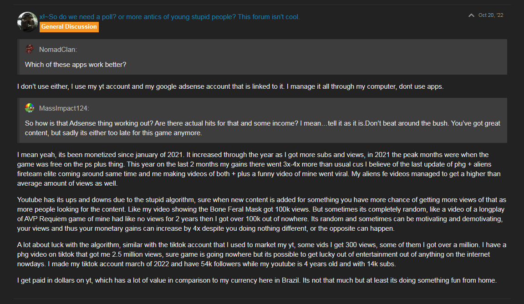
Task: Expand the MassImpact124 quote block header
Action: (x=263, y=108)
